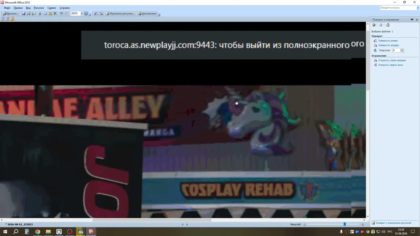
Task: Click the Масштаб zoom slider handle
Action: coord(345,224)
